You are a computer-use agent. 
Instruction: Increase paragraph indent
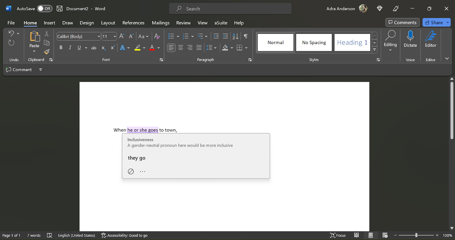[225, 36]
